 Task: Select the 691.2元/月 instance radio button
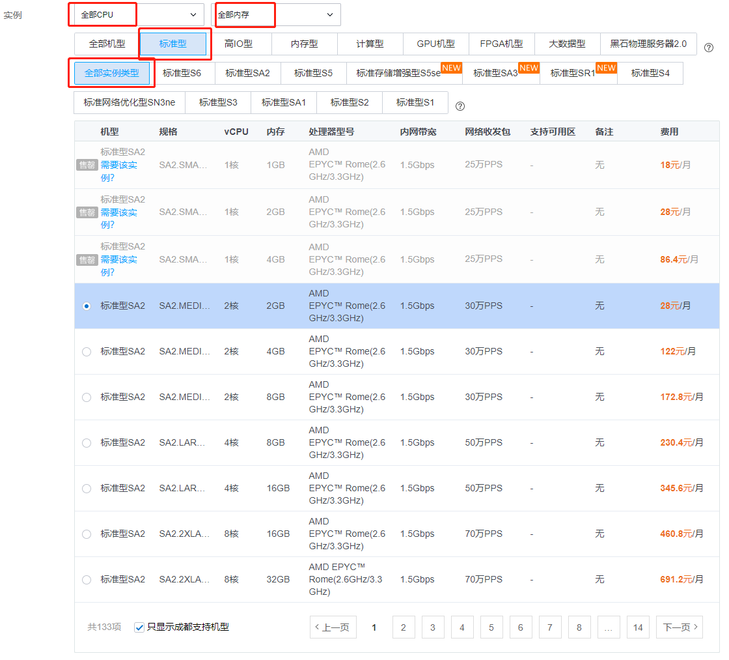tap(87, 579)
